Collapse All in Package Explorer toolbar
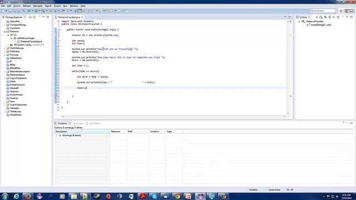Image resolution: width=356 pixels, height=200 pixels. click(x=30, y=17)
